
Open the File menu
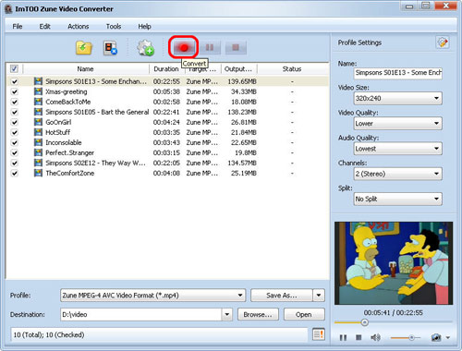click(x=18, y=27)
